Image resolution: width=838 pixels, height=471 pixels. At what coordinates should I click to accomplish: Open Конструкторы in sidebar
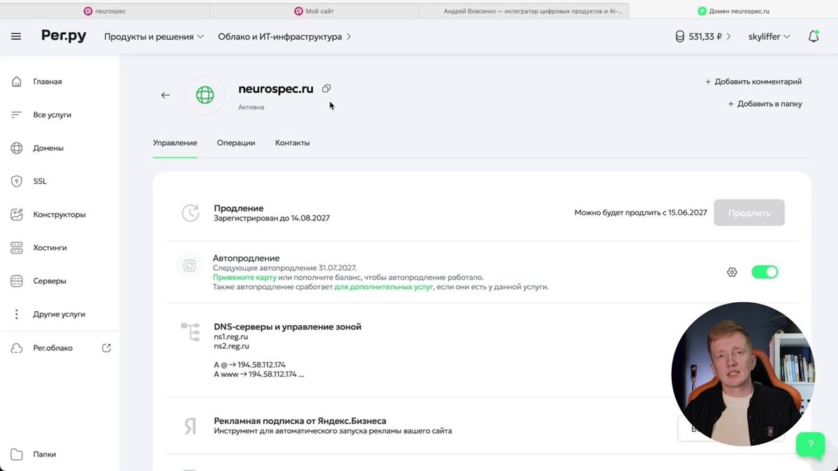click(x=59, y=214)
